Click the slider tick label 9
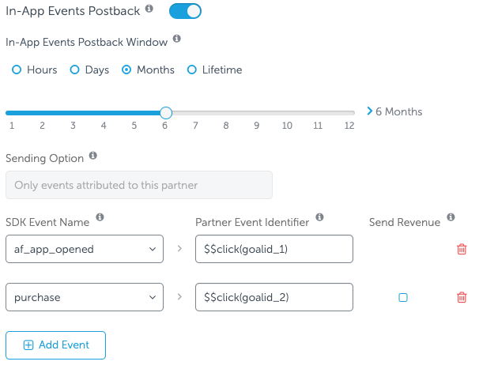 (257, 126)
